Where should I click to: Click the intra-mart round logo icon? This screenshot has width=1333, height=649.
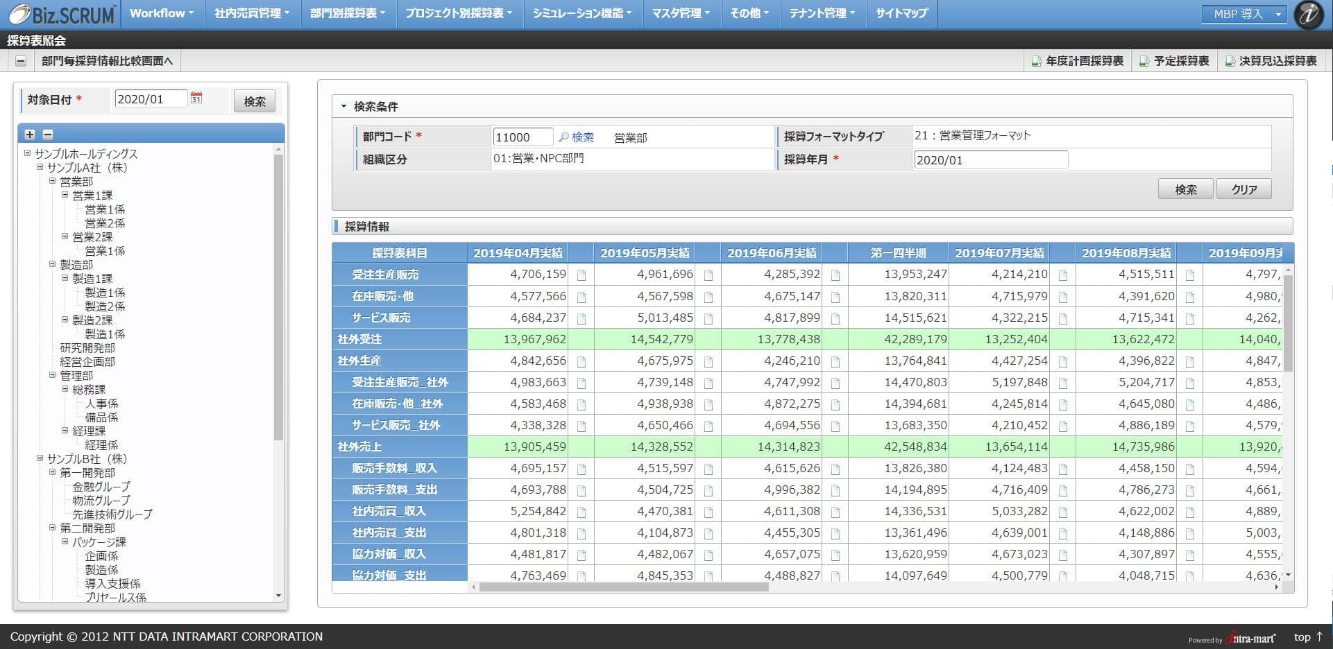tap(1309, 15)
